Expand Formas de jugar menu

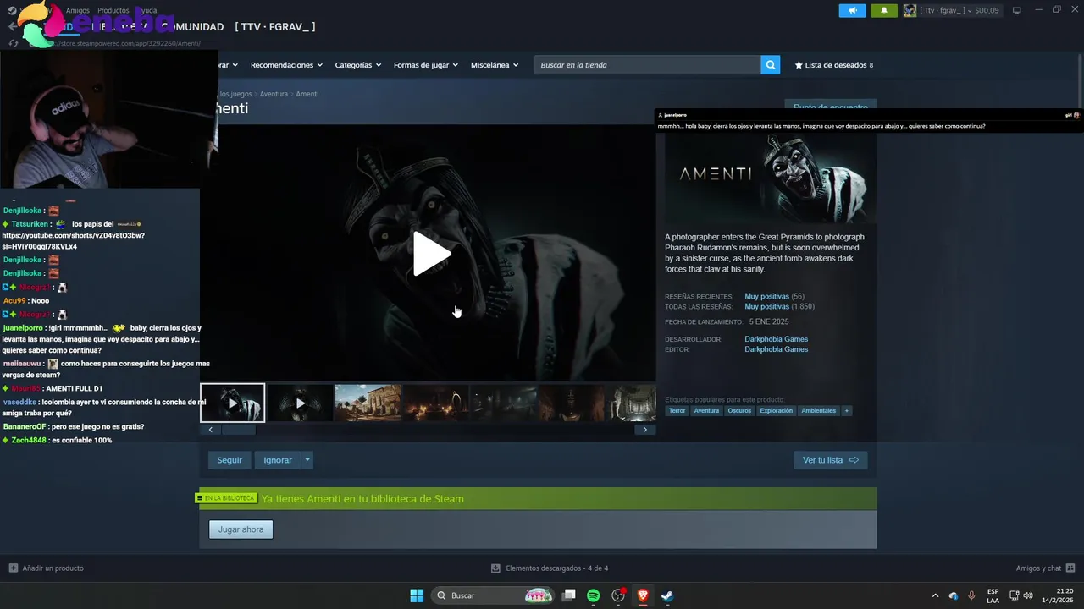425,65
